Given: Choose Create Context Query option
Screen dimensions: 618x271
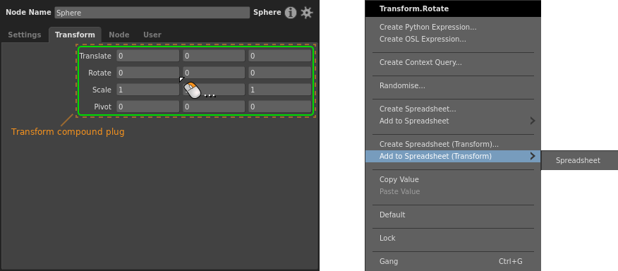Looking at the screenshot, I should pos(420,62).
